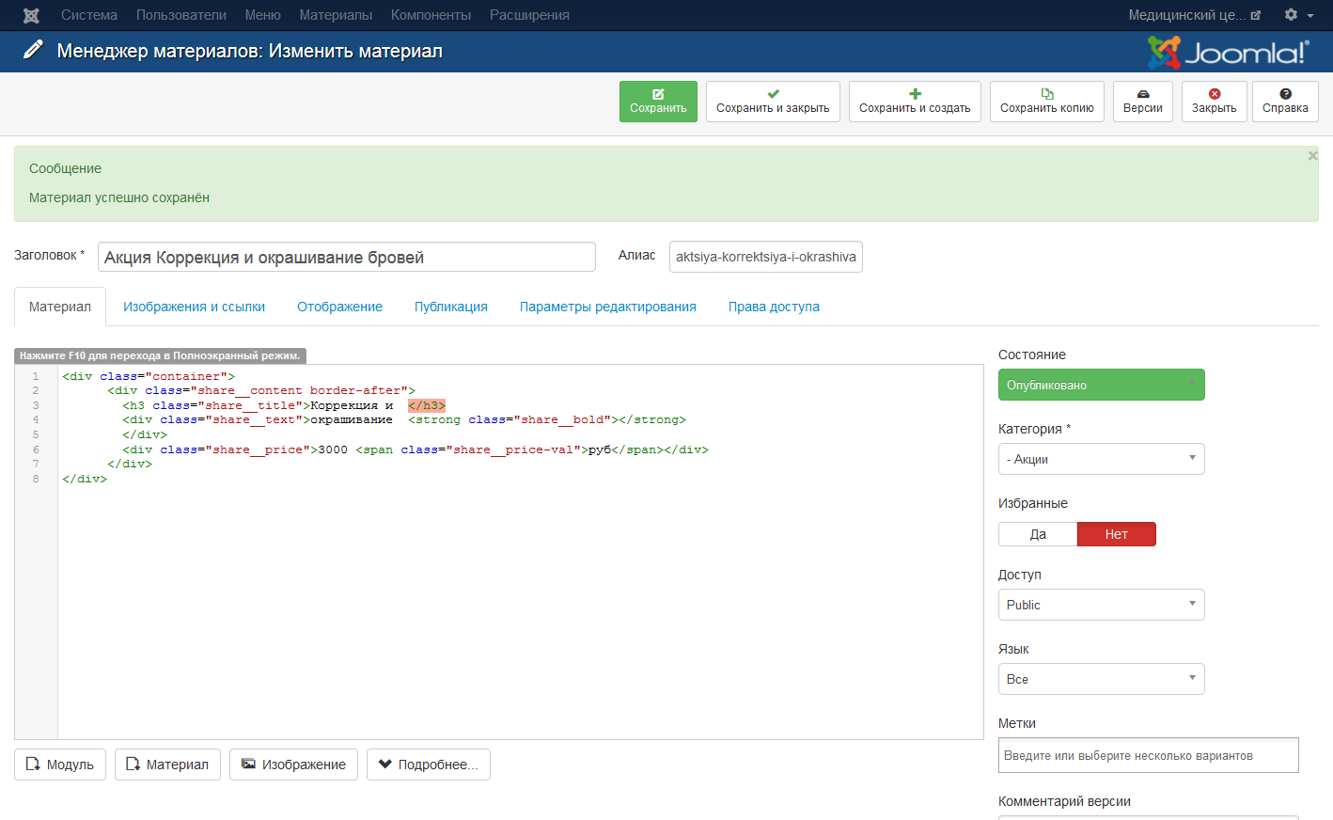Click into the Алиас input field

click(765, 257)
